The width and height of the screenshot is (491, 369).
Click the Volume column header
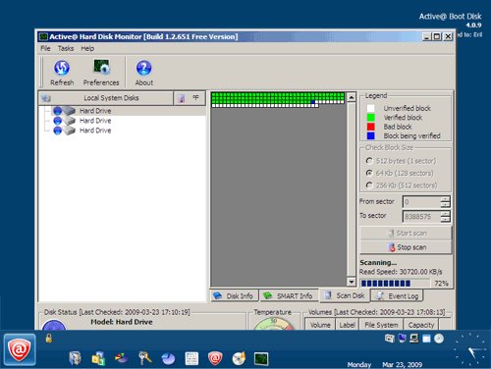320,325
